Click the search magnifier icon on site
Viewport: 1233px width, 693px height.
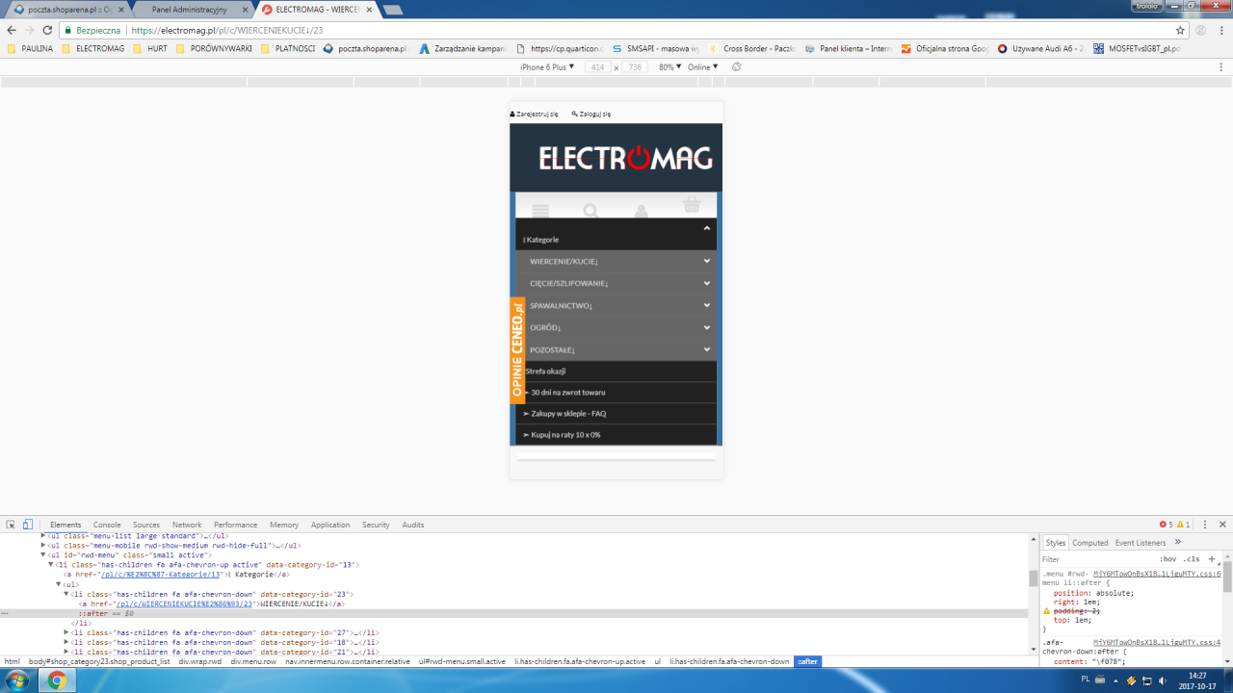pyautogui.click(x=590, y=210)
